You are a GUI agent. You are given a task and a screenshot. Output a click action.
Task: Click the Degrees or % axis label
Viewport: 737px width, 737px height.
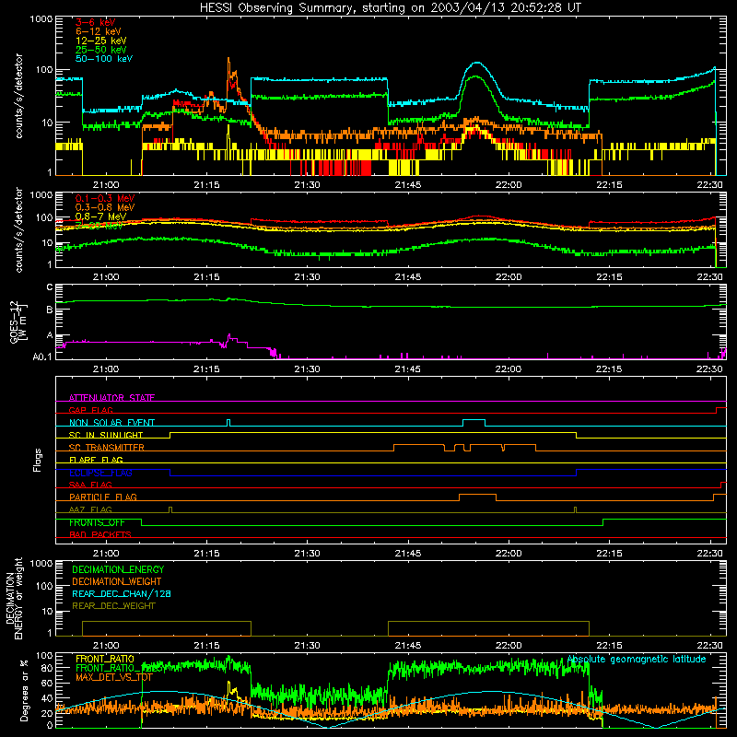point(24,690)
